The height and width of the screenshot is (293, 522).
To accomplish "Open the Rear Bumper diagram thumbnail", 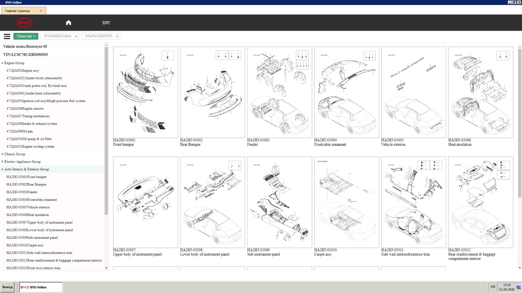I will pyautogui.click(x=212, y=92).
